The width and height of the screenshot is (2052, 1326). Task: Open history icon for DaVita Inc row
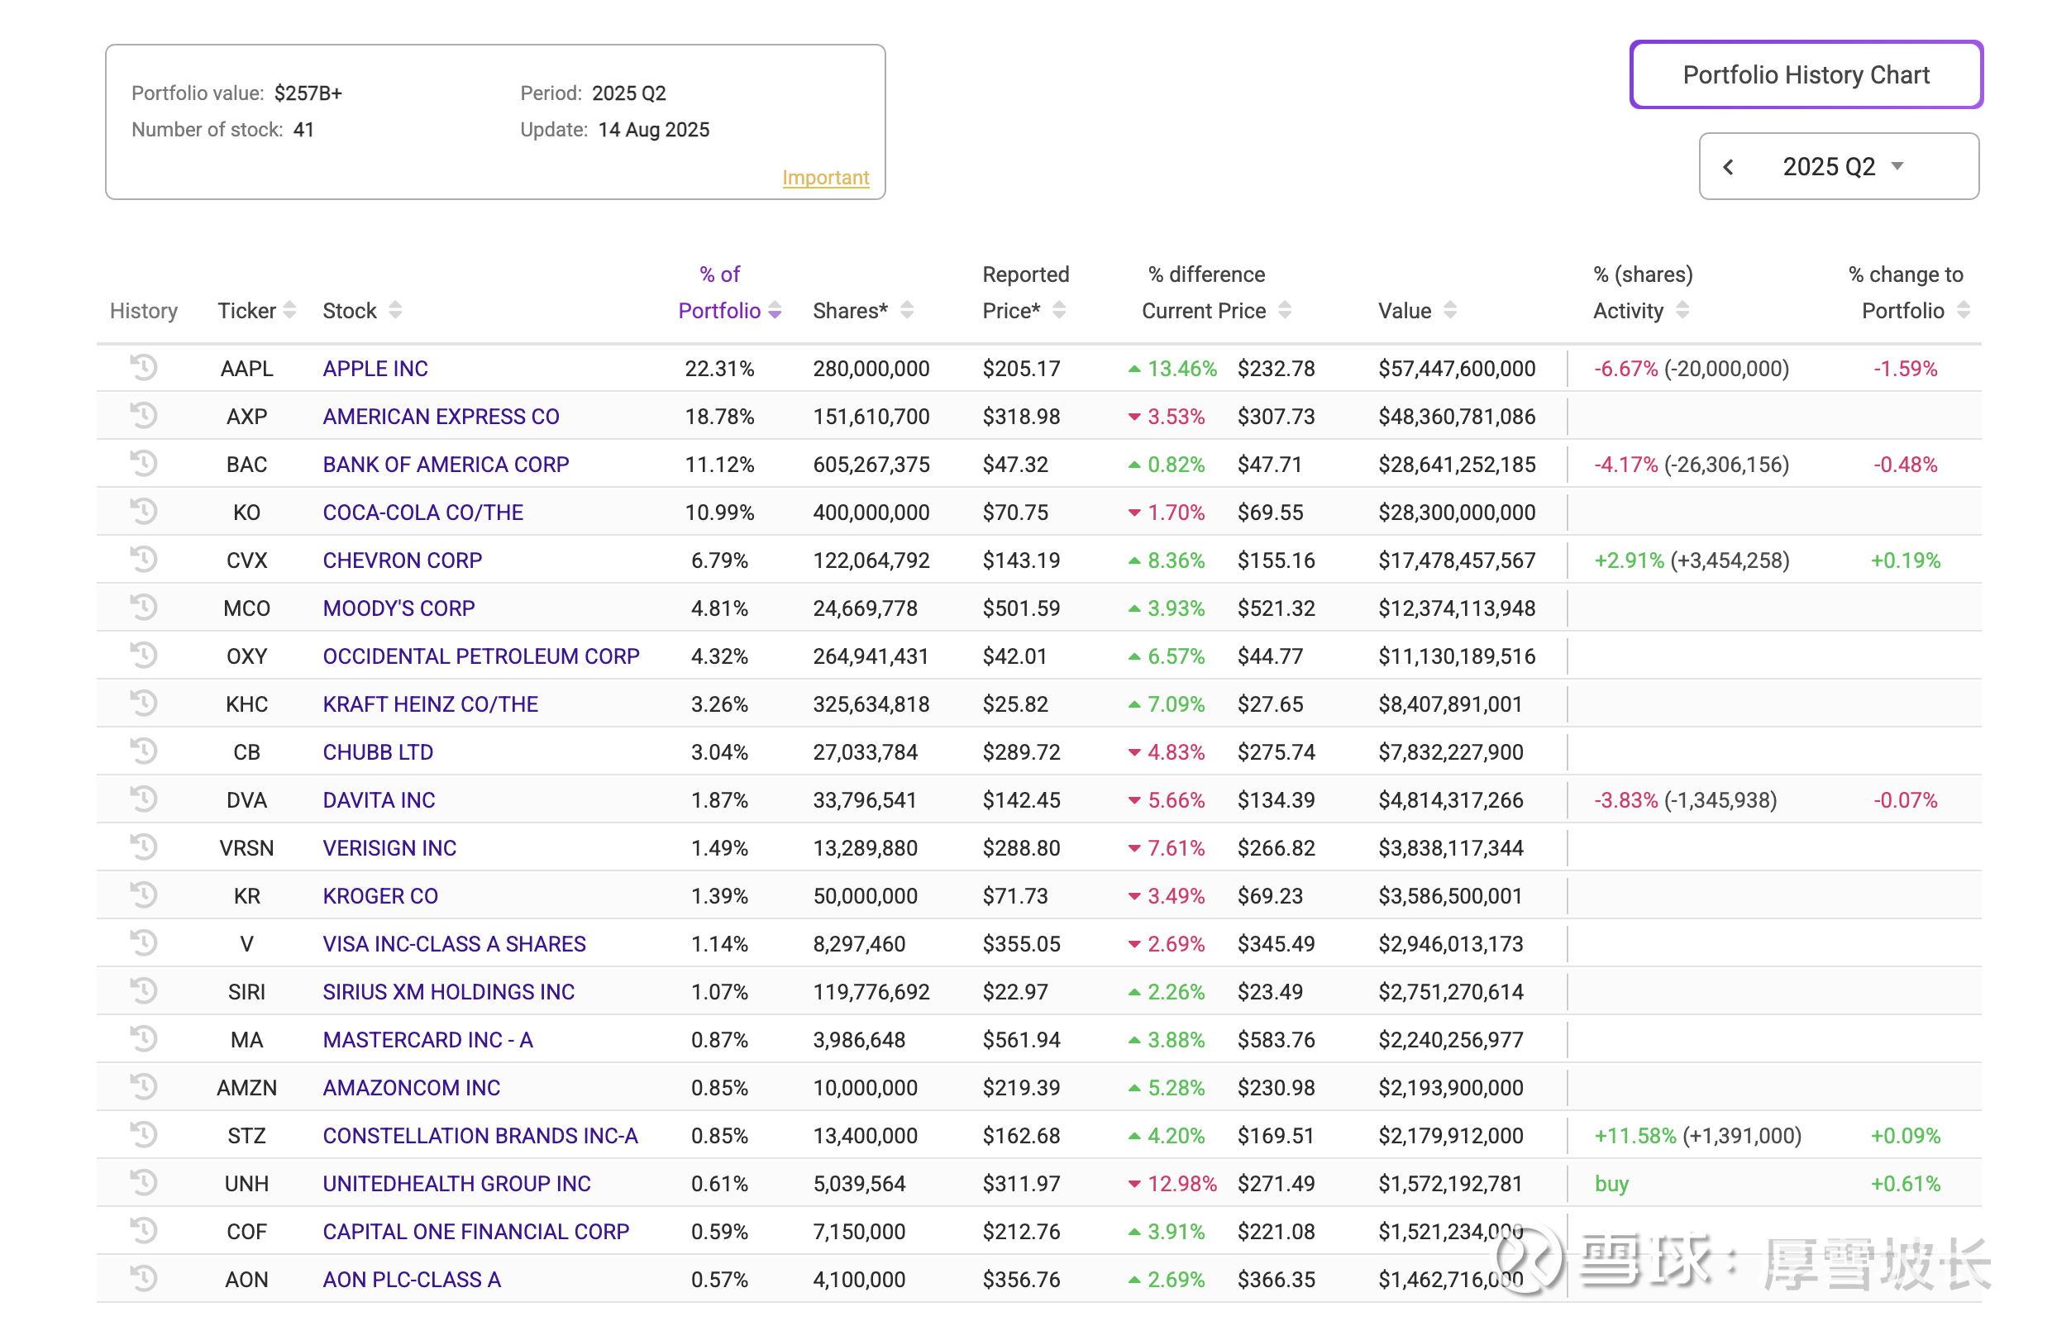point(144,799)
